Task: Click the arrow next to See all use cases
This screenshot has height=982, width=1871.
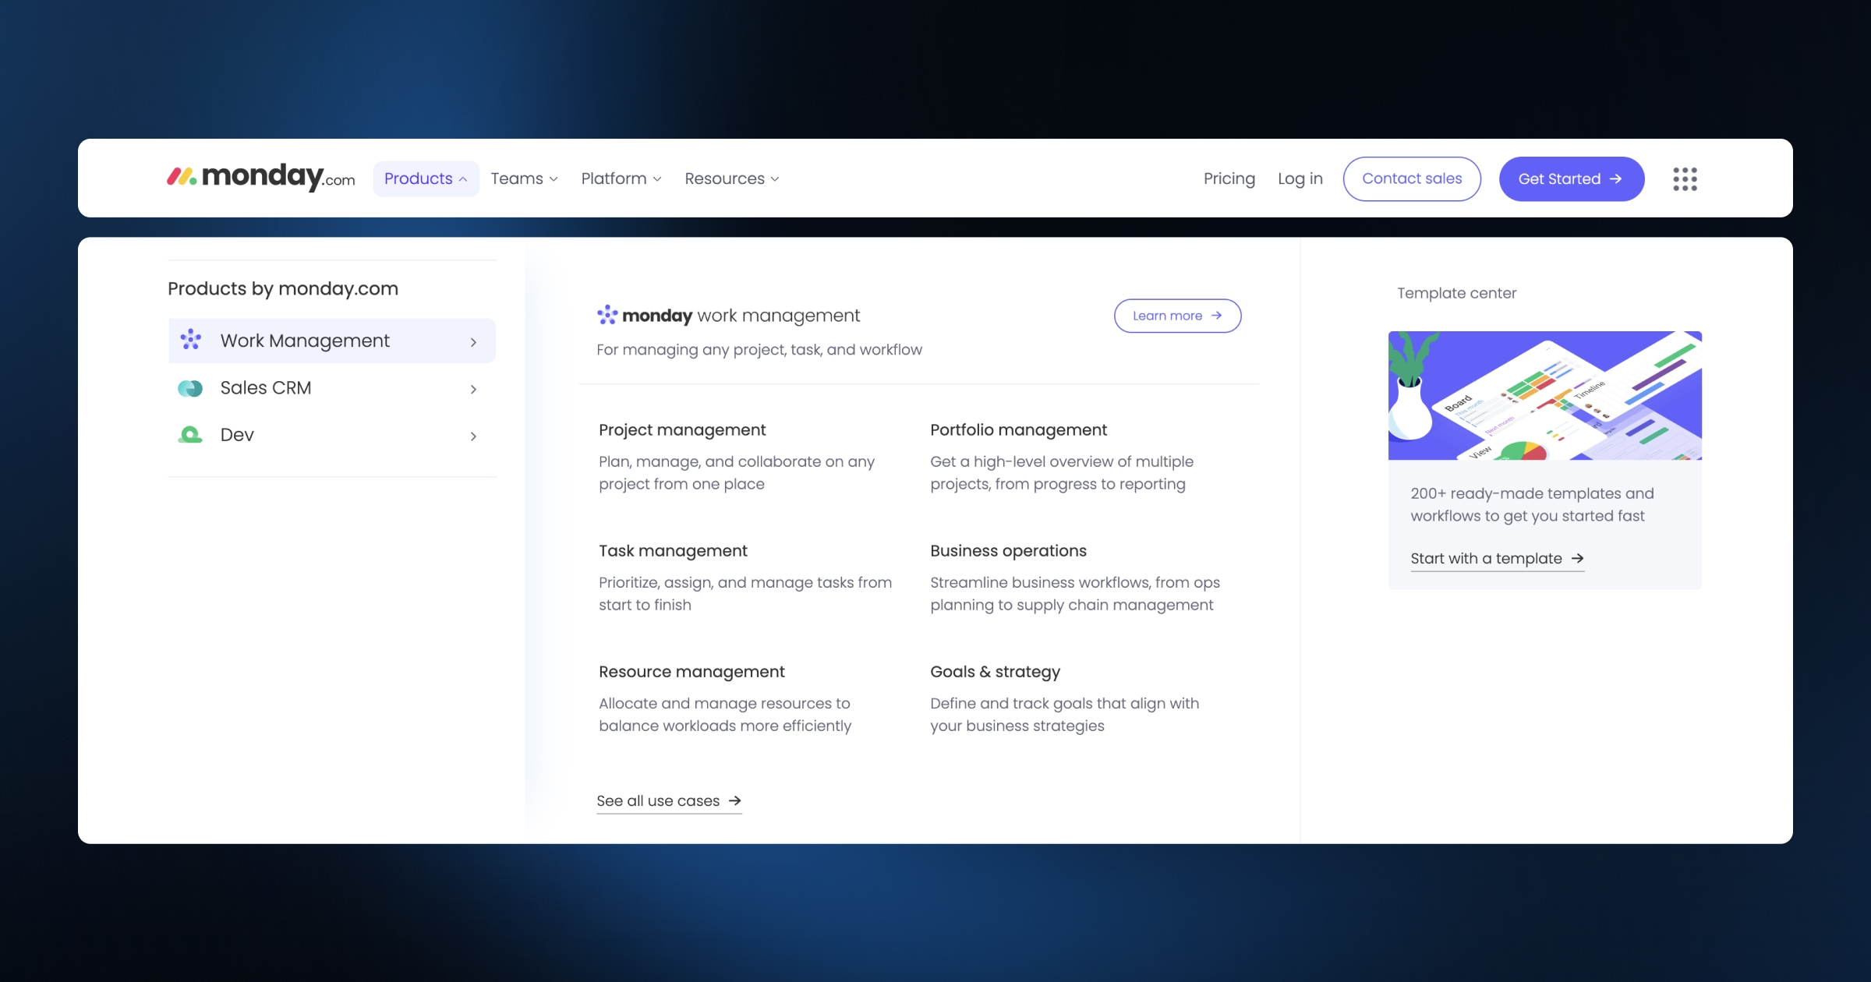Action: pyautogui.click(x=734, y=800)
